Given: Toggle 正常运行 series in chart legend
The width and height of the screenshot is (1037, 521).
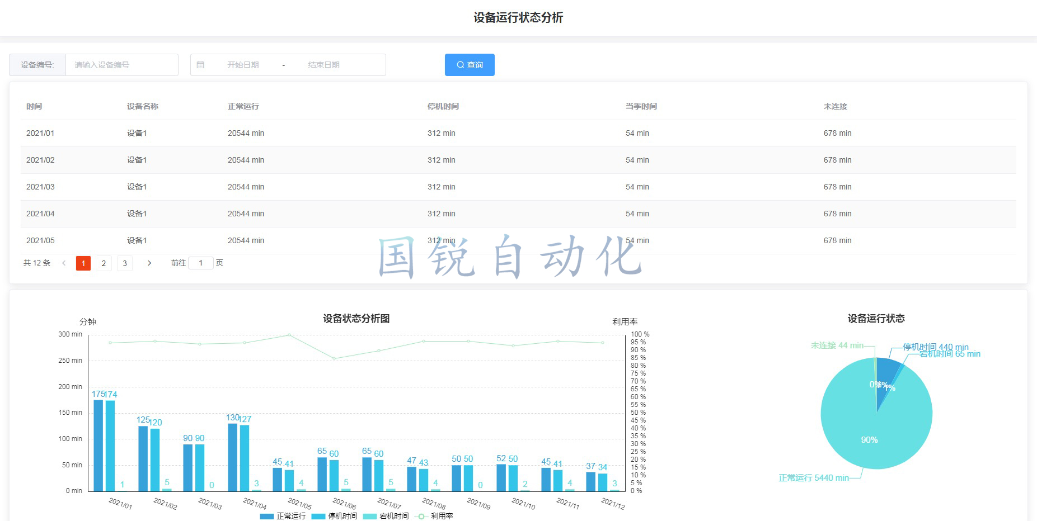Looking at the screenshot, I should pos(283,516).
